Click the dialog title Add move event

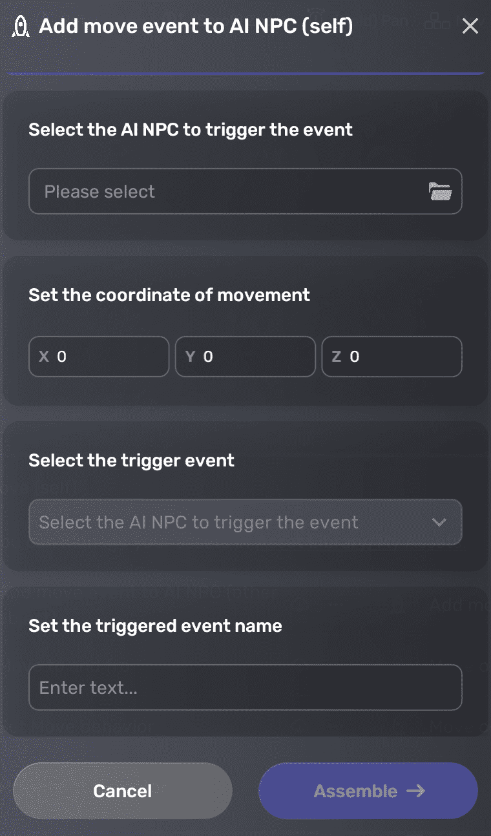pyautogui.click(x=194, y=26)
